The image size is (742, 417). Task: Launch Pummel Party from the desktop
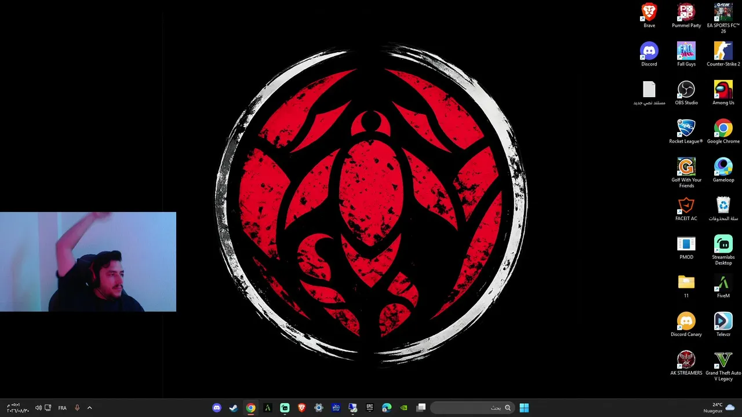[x=686, y=16]
